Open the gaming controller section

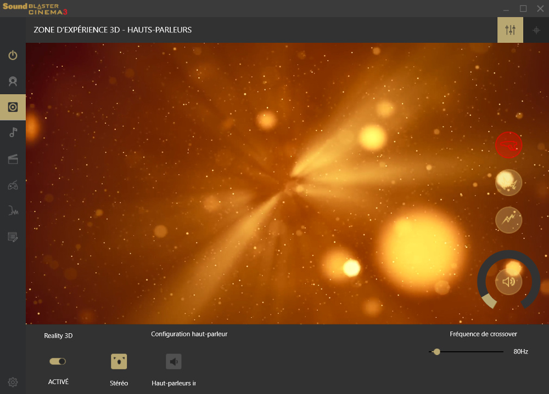[x=13, y=186]
